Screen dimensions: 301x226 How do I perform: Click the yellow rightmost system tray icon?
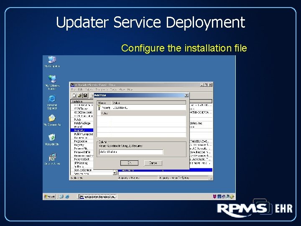pos(232,196)
